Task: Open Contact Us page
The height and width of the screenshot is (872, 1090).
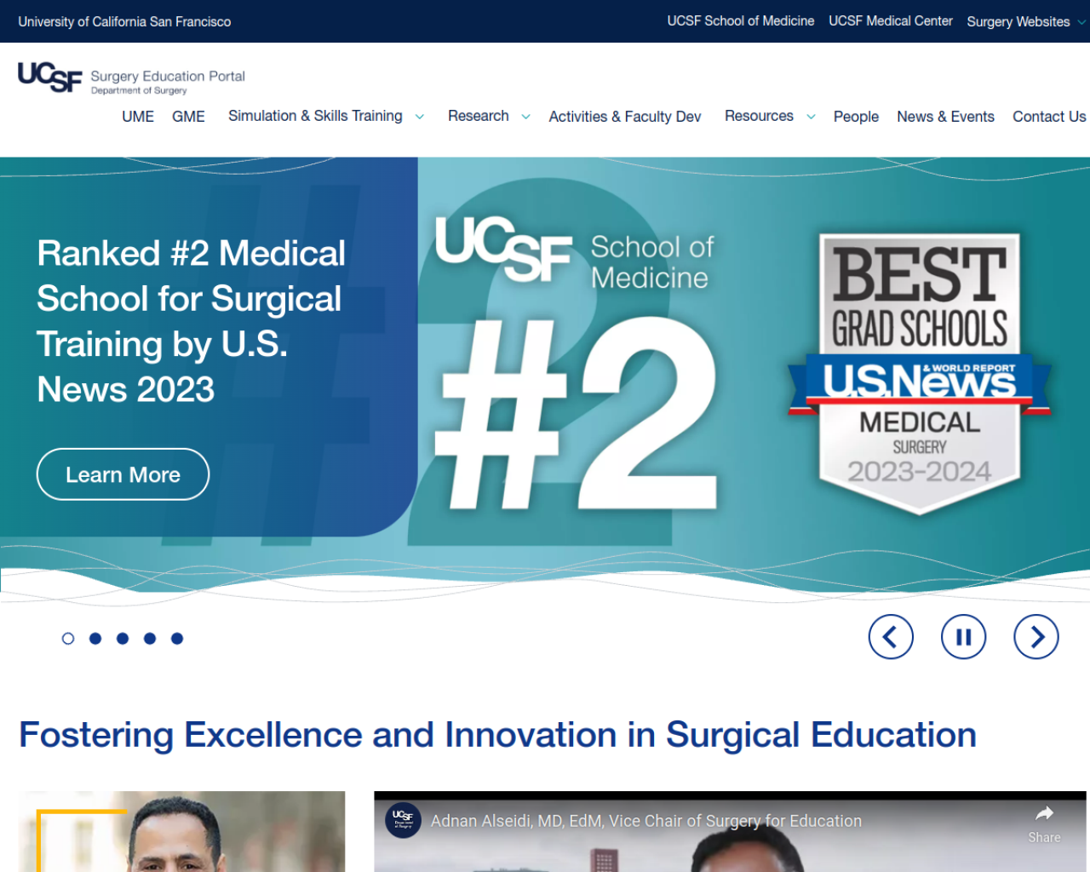Action: click(1049, 117)
